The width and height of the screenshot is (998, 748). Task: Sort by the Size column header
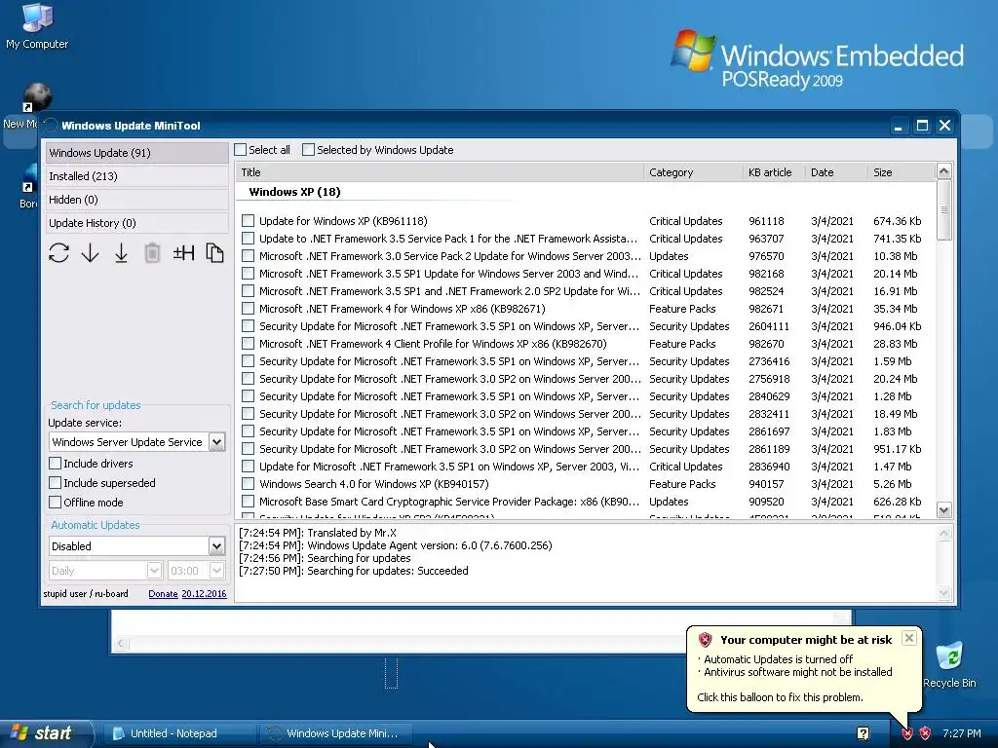(x=902, y=172)
